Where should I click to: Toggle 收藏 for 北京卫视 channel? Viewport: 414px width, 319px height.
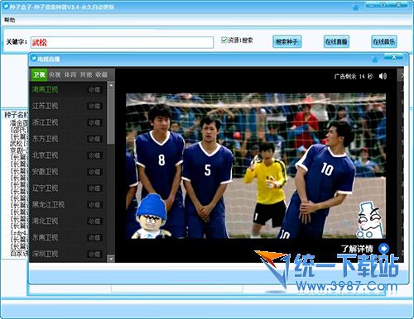tap(94, 155)
